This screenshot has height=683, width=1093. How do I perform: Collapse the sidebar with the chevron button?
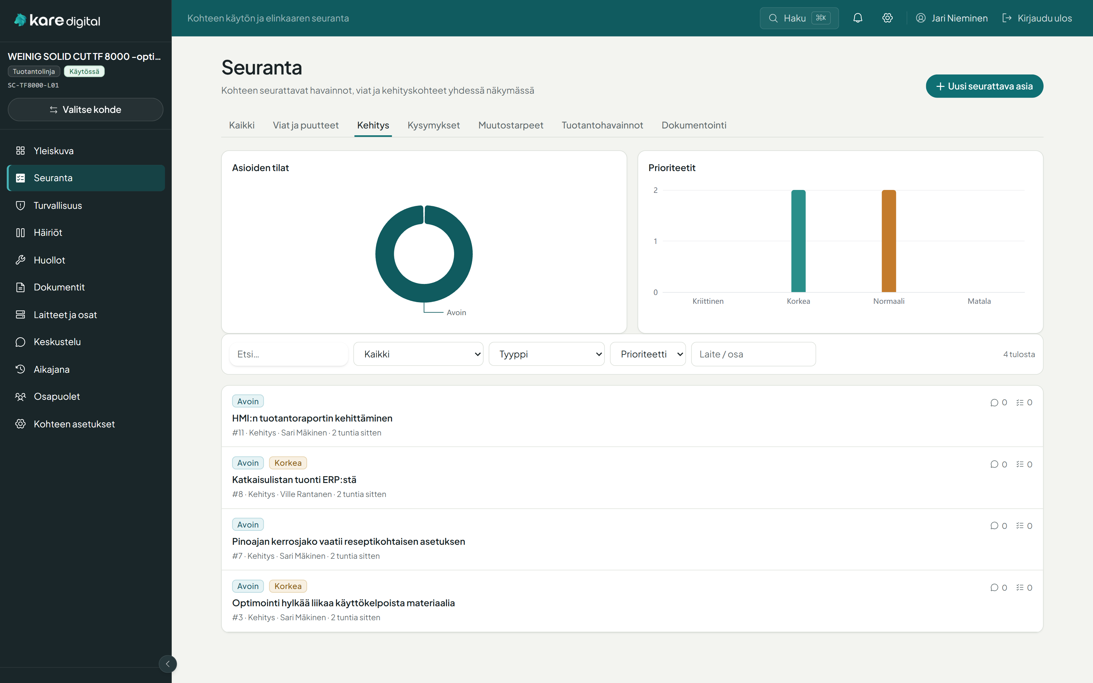[168, 663]
